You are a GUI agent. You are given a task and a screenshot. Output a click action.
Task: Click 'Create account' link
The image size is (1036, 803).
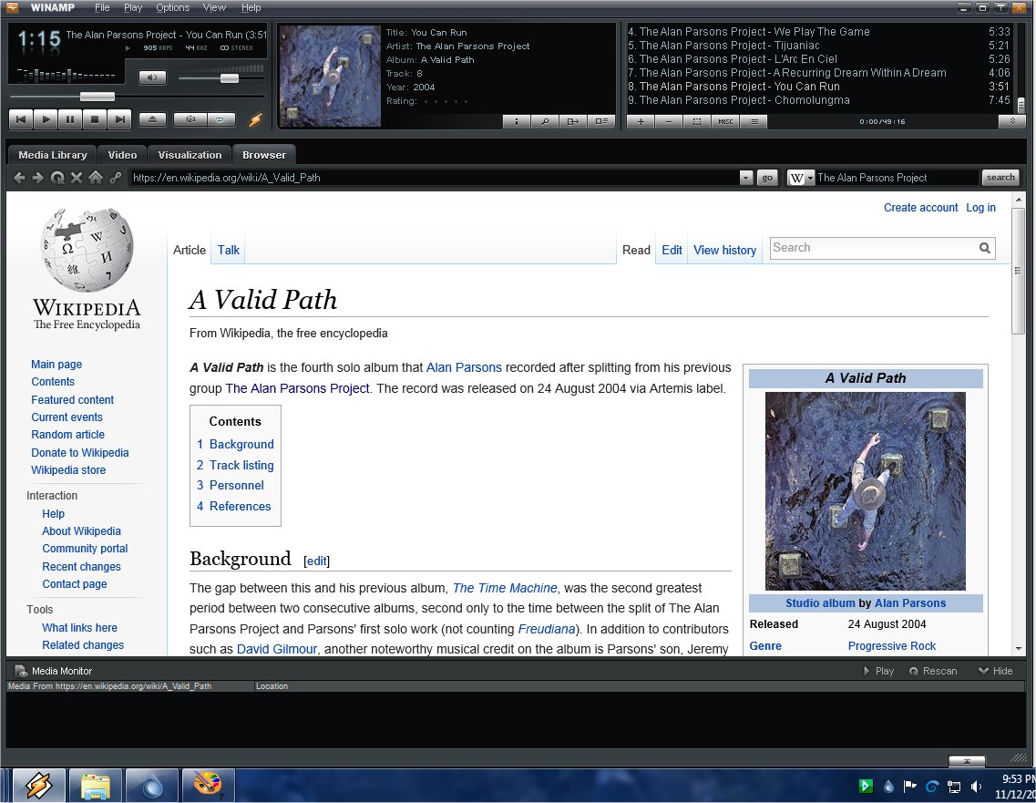[920, 208]
